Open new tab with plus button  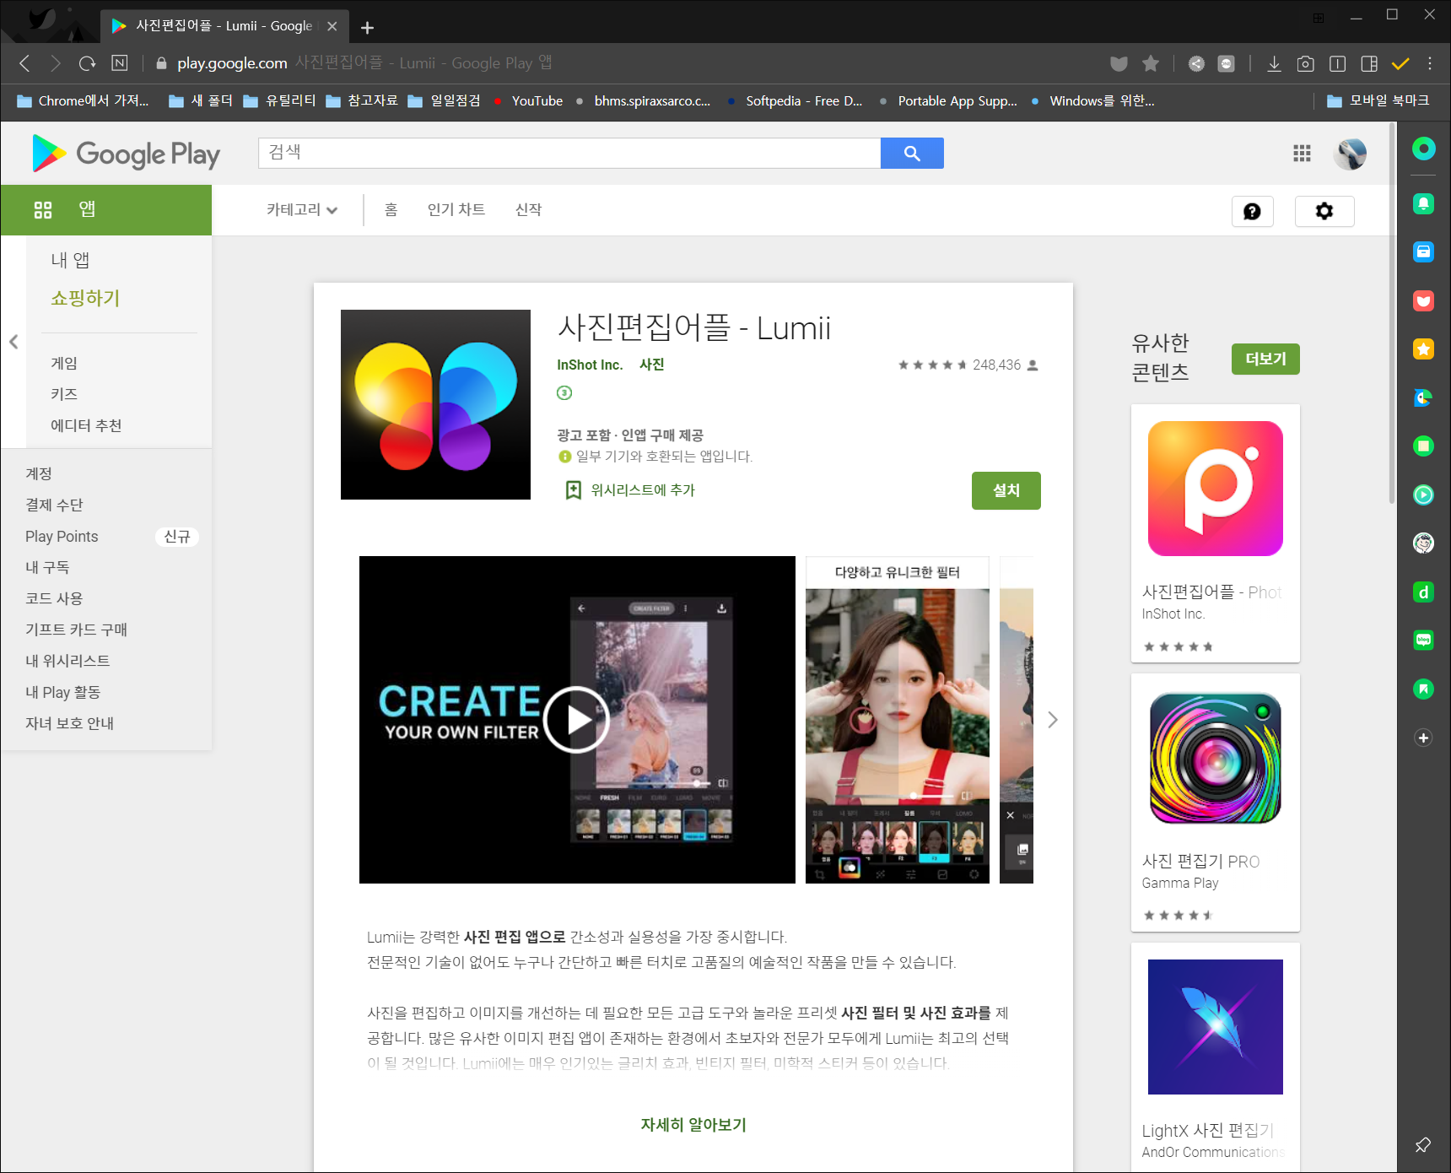(x=367, y=27)
